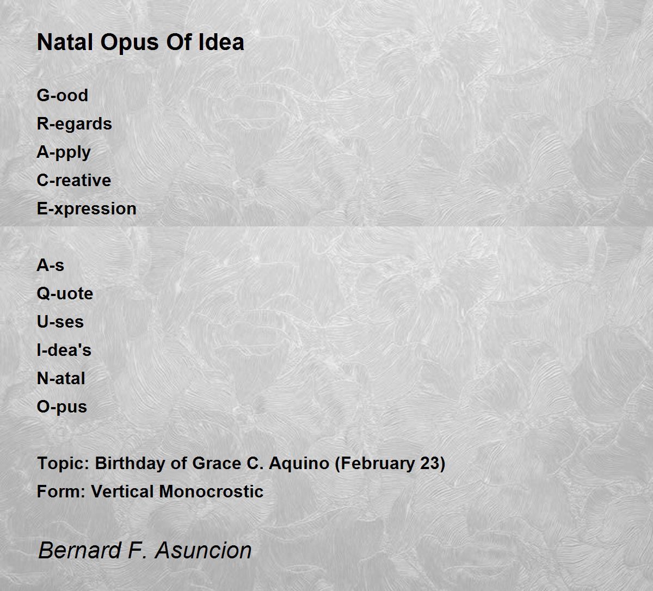Click the poem title Natal Opus Of Idea

click(140, 42)
